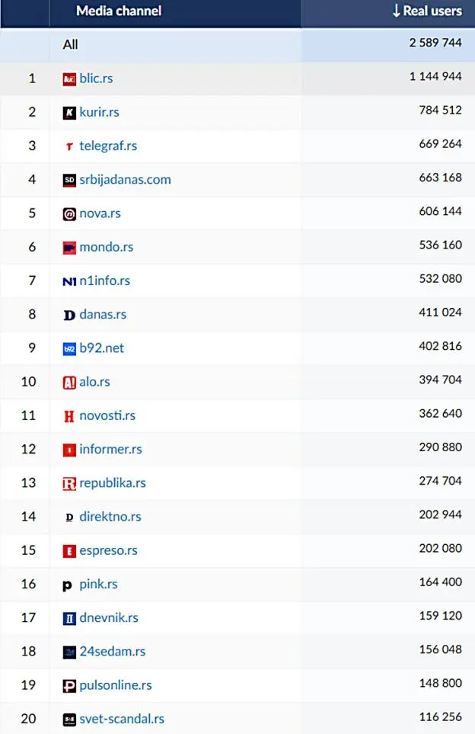Open the mondo.rs link

click(106, 247)
